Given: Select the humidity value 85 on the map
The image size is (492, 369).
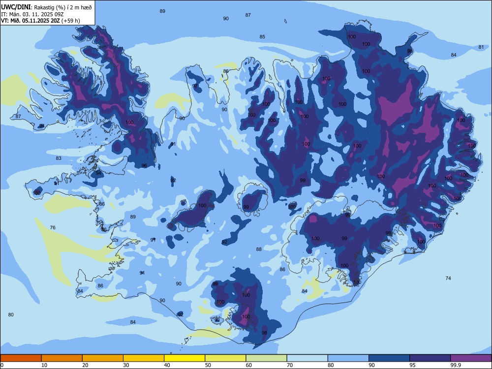Looking at the screenshot, I should [x=262, y=37].
